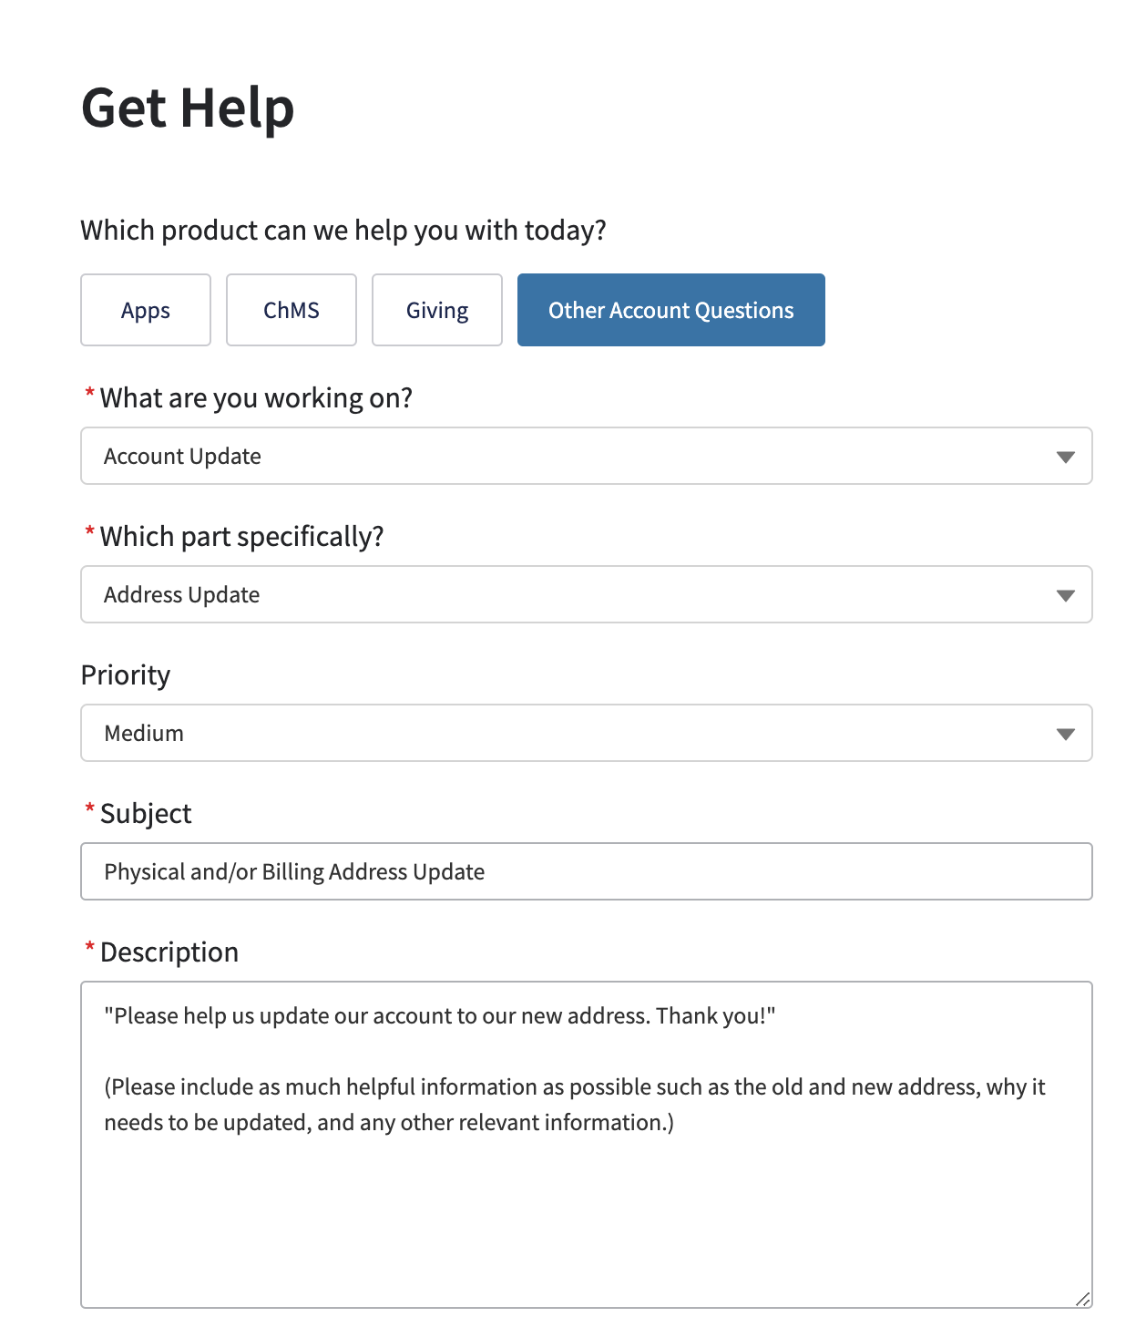
Task: Expand the 'Which part specifically?' dropdown
Action: (586, 594)
